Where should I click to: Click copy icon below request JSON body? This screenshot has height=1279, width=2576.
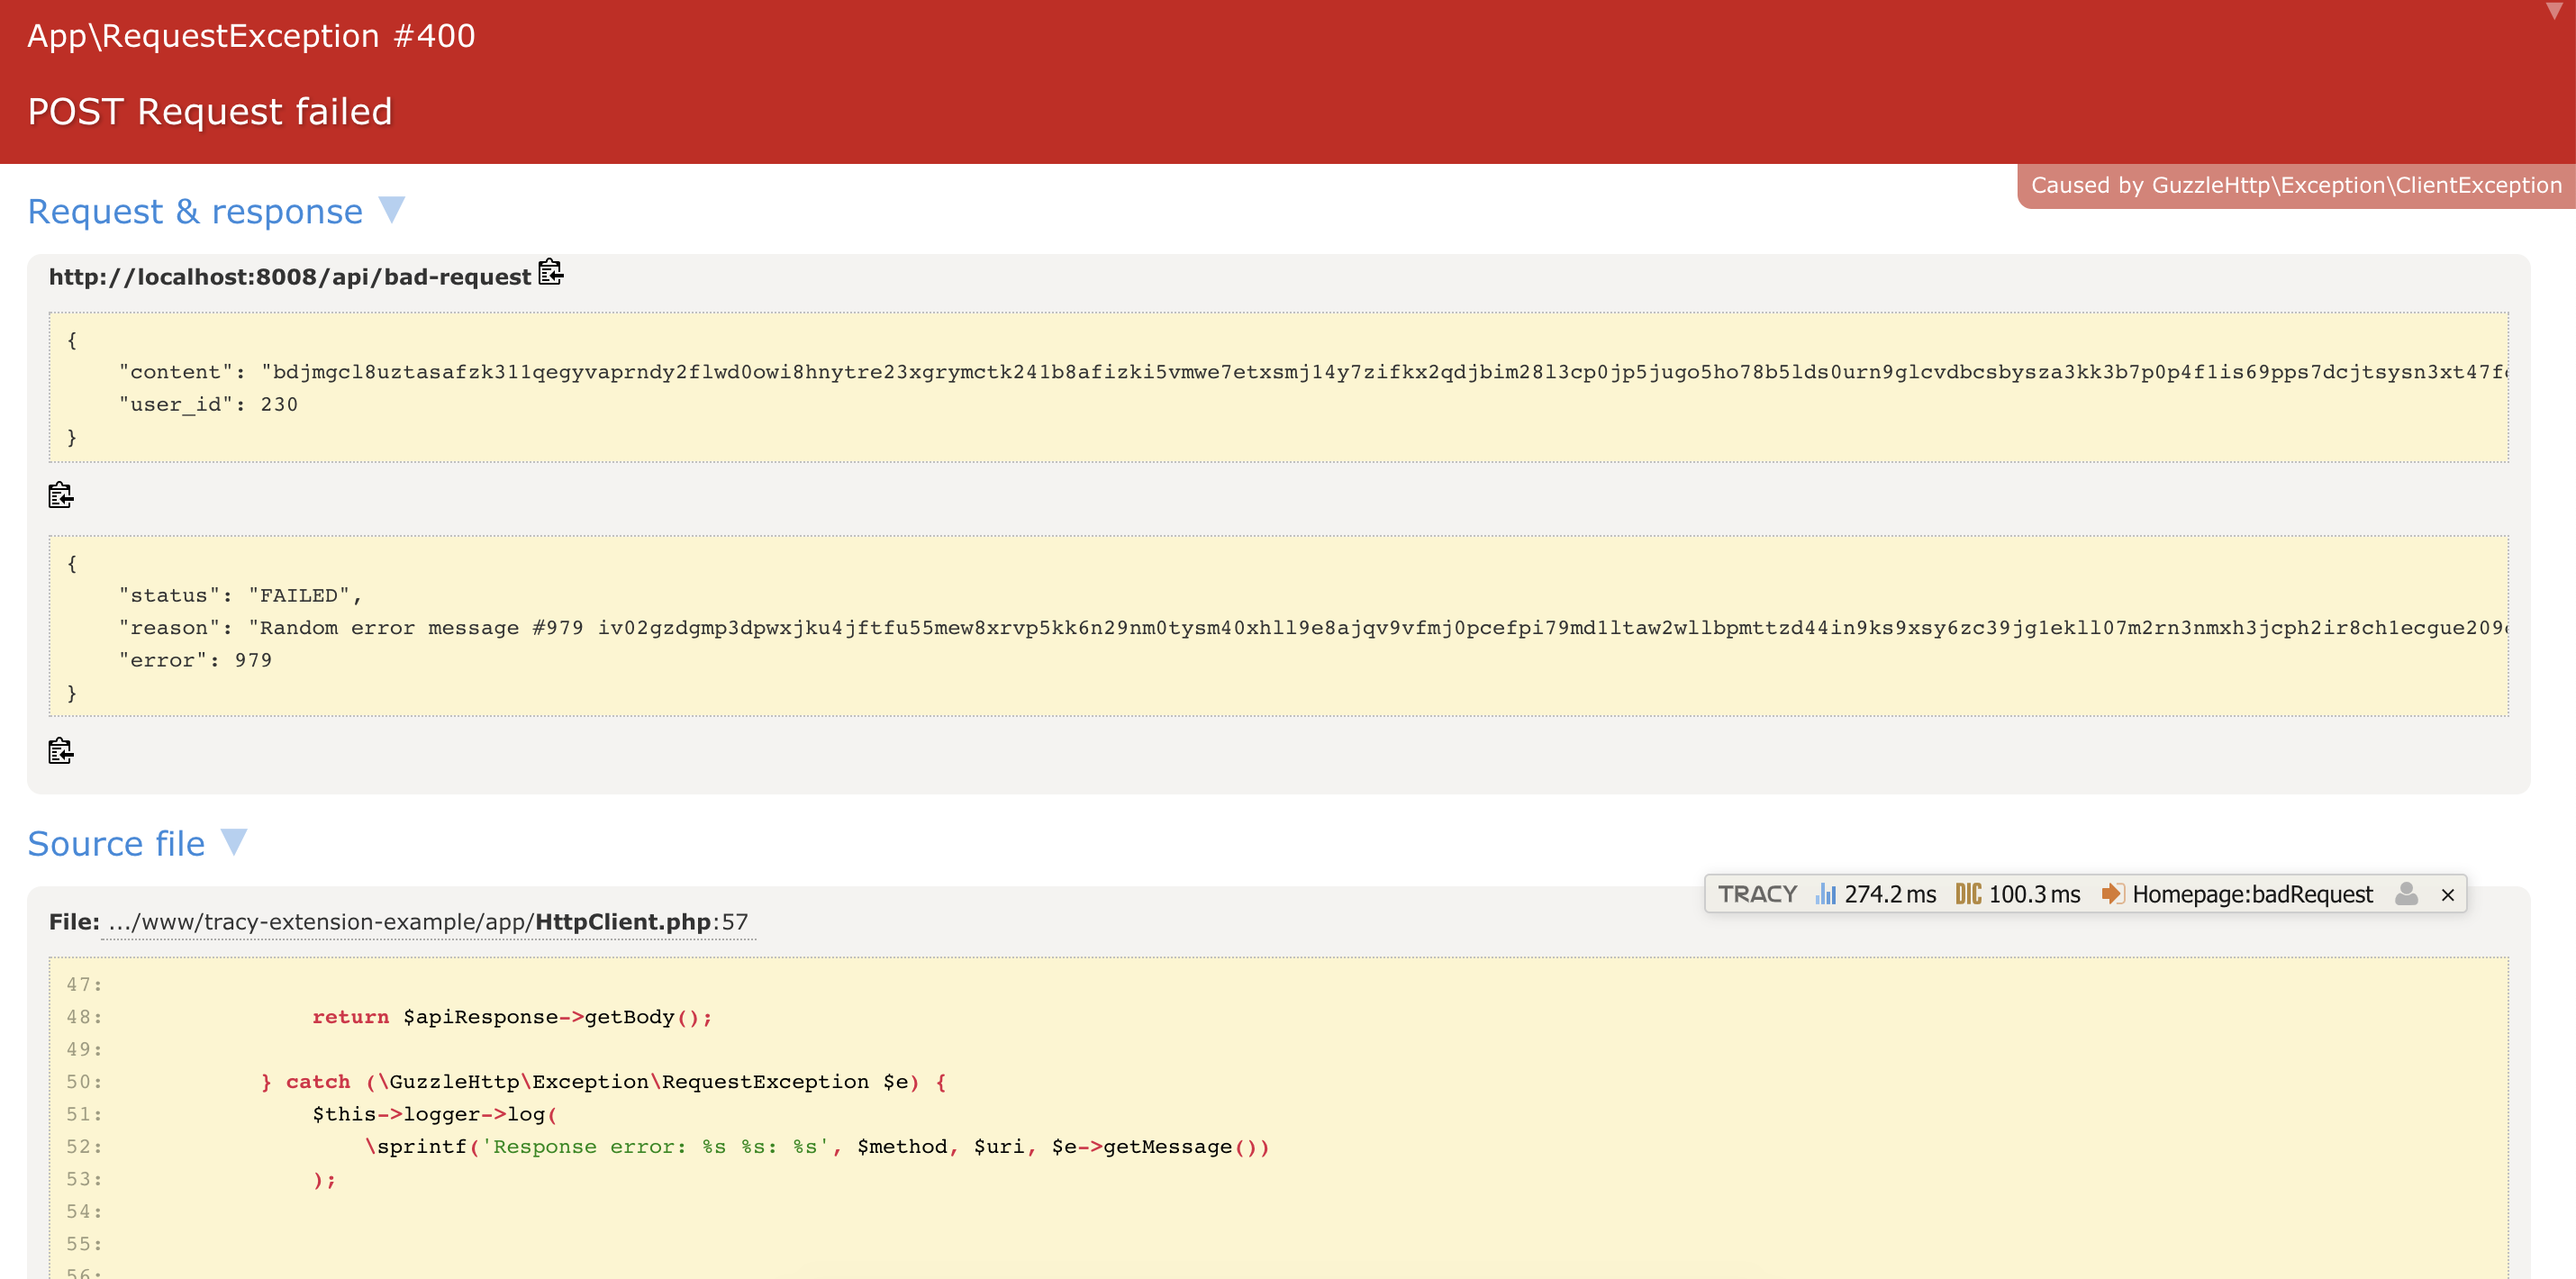(x=60, y=495)
